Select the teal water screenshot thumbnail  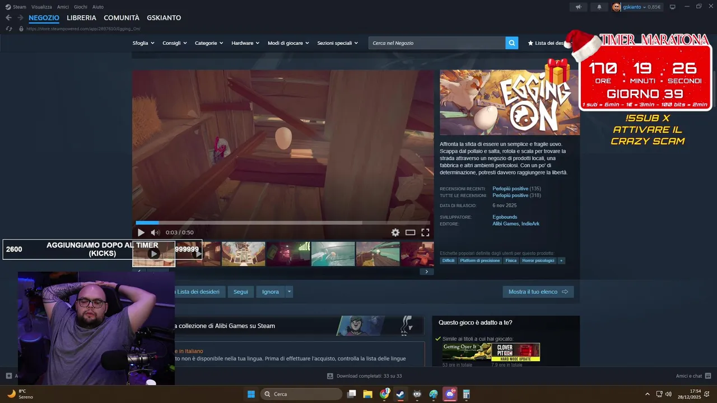[333, 254]
